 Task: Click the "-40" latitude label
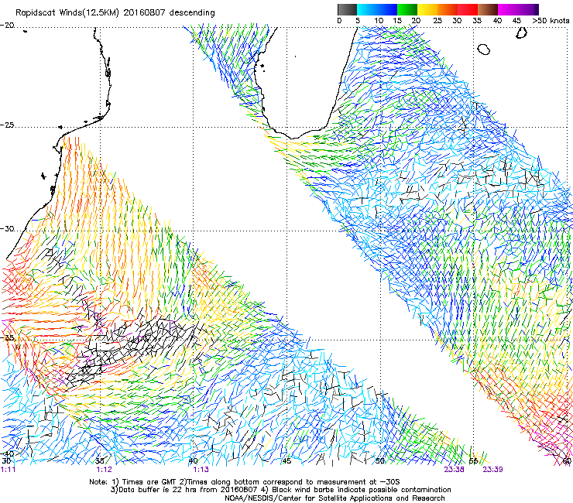(7, 453)
